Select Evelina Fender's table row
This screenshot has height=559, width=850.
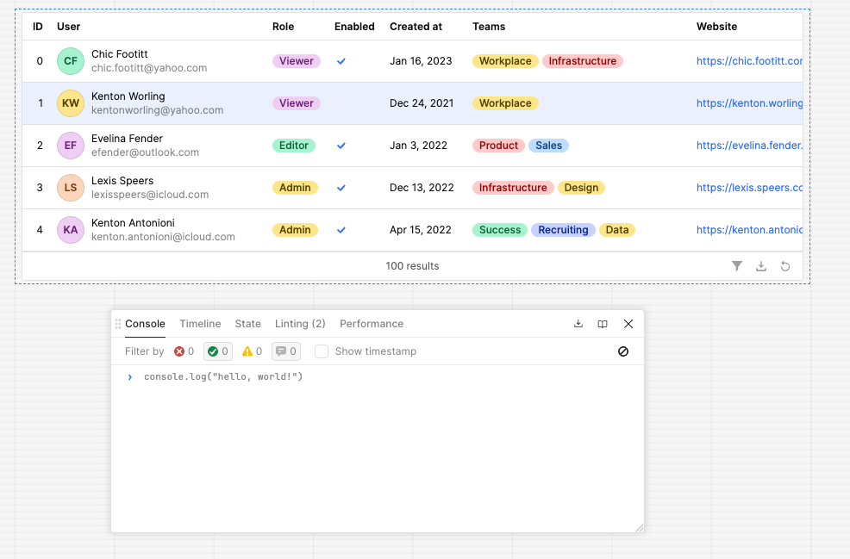(413, 146)
